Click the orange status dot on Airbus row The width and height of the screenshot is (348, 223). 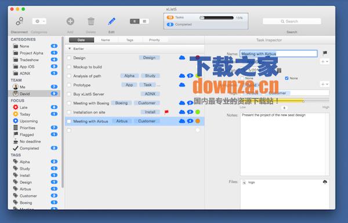click(198, 121)
